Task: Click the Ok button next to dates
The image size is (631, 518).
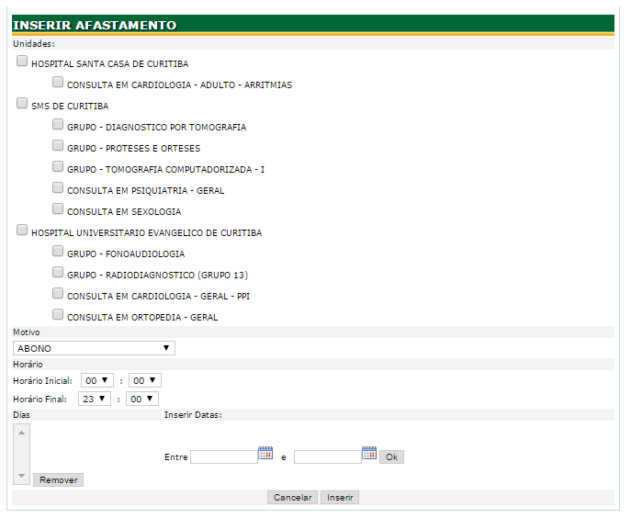Action: click(x=391, y=457)
